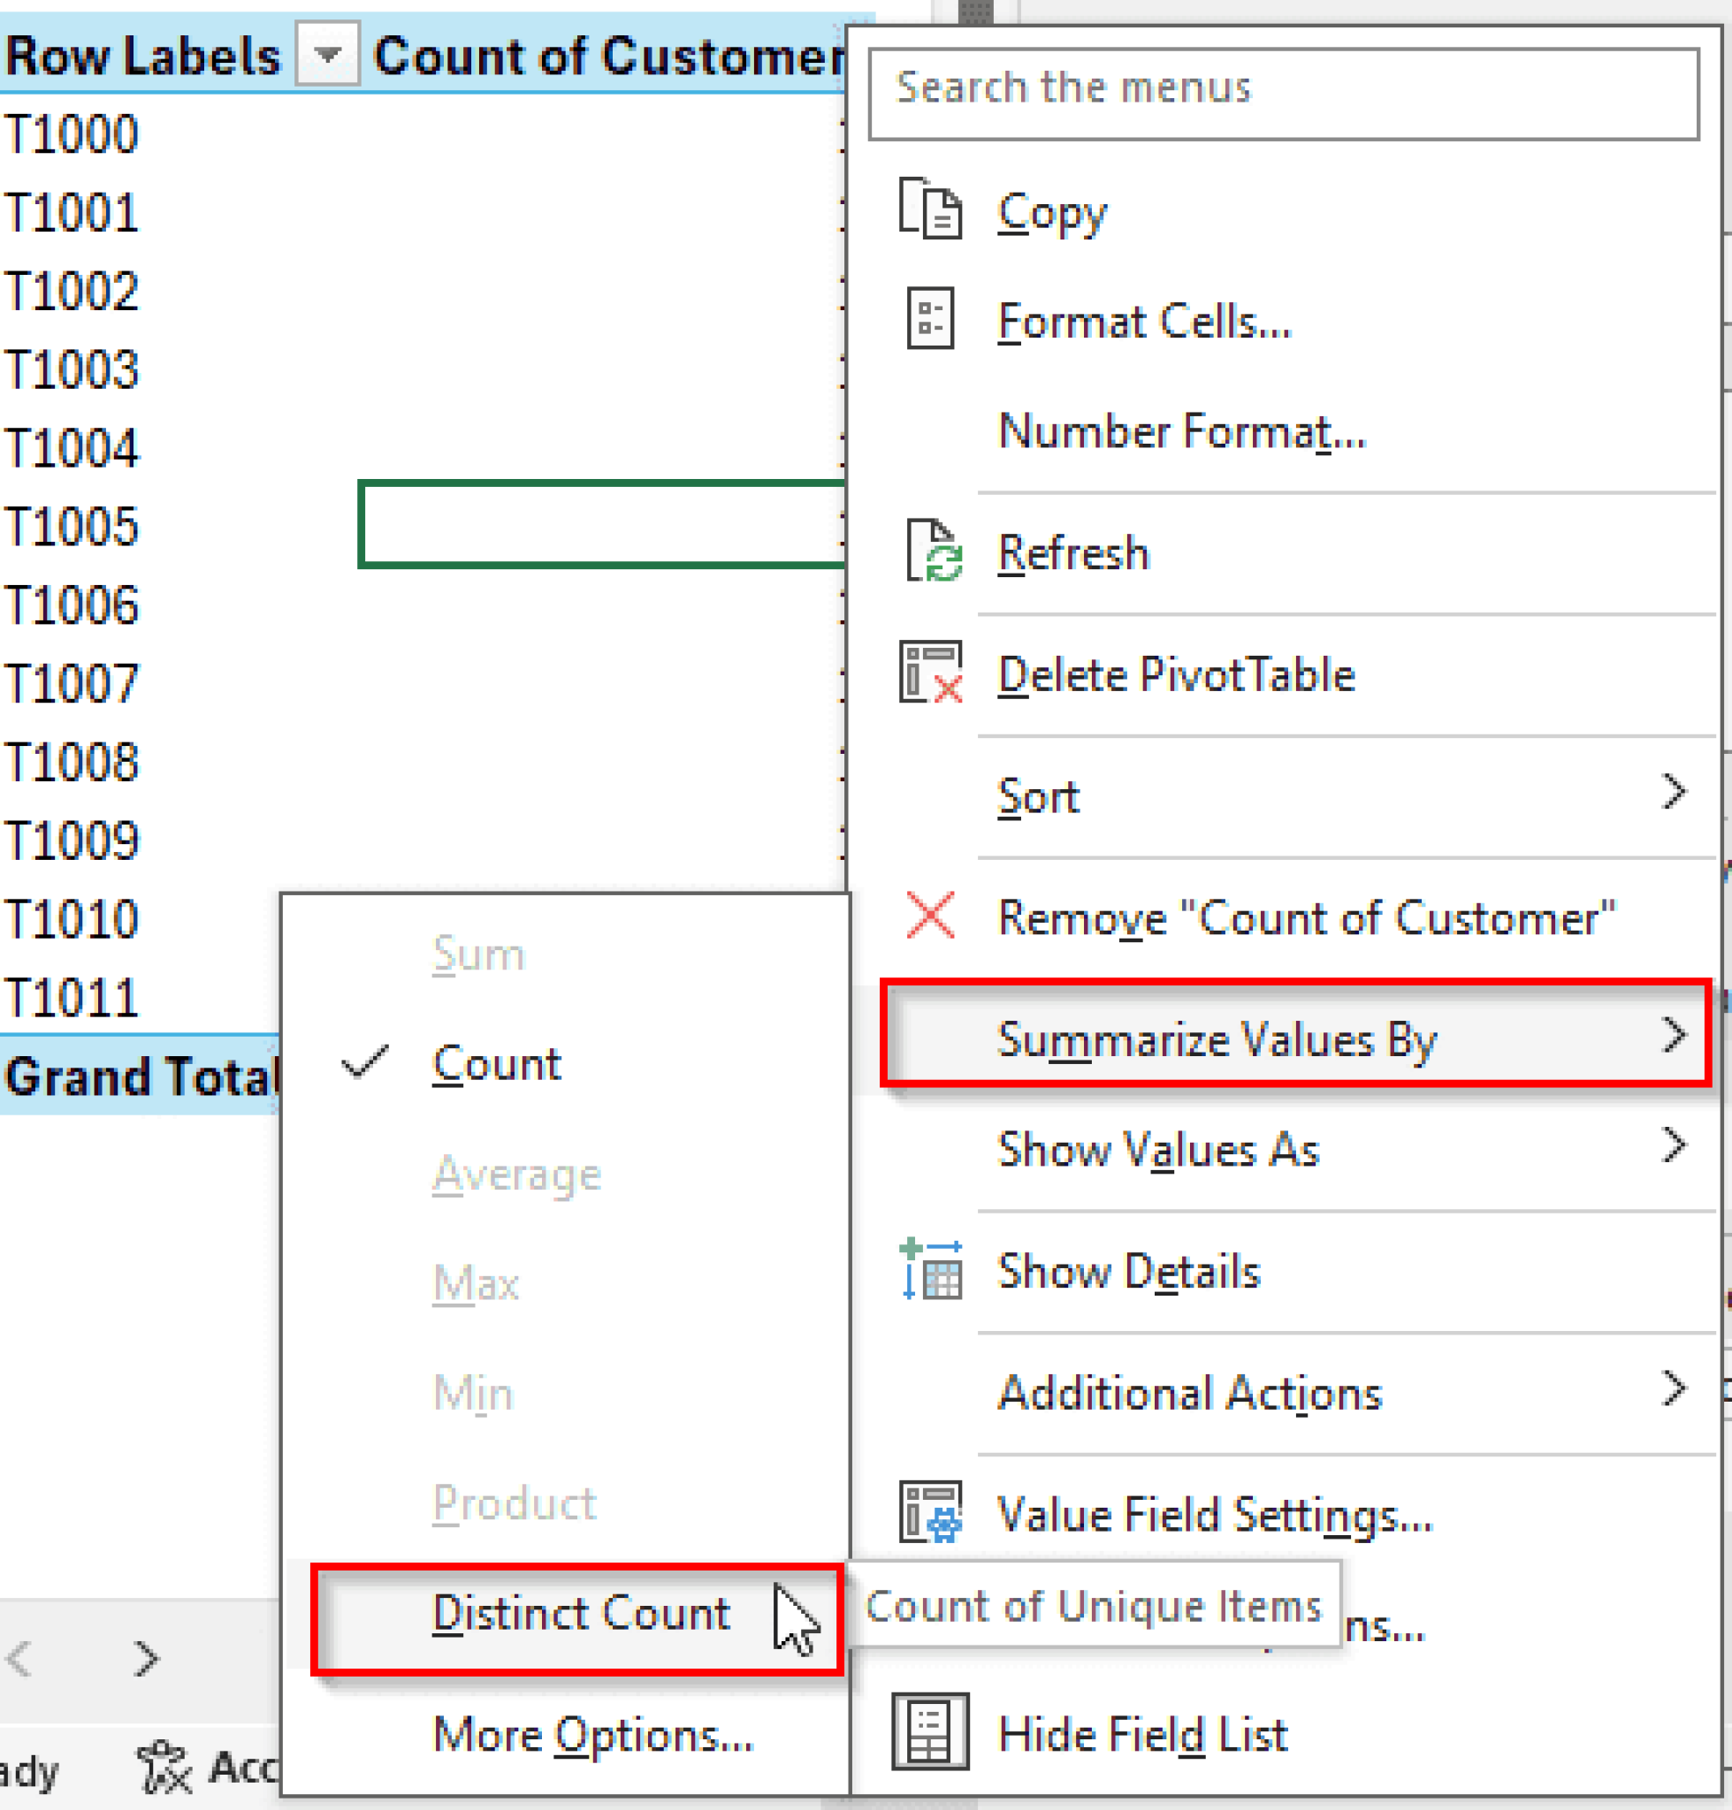Select Distinct Count as the summary function
Image resolution: width=1732 pixels, height=1810 pixels.
(580, 1615)
